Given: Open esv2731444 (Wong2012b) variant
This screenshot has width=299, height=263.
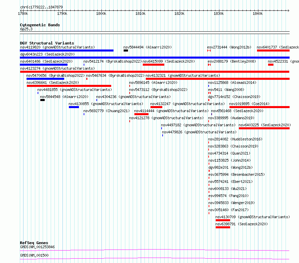Looking at the screenshot, I should tap(229, 47).
